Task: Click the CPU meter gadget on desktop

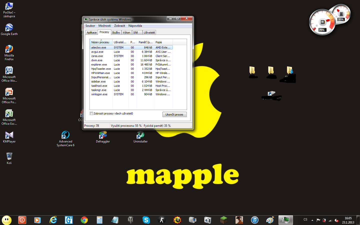Action: (x=322, y=22)
